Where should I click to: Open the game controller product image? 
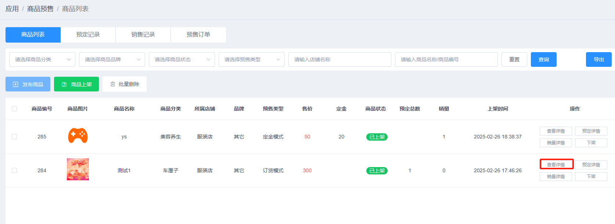coord(78,136)
